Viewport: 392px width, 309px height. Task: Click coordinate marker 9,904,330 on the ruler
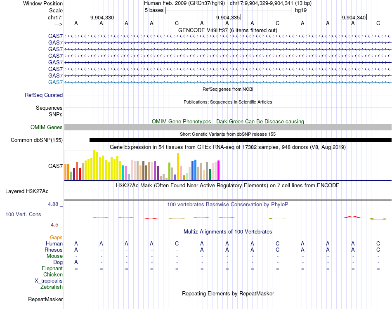pos(102,17)
